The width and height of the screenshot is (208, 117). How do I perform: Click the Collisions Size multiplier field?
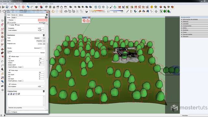(x=42, y=86)
